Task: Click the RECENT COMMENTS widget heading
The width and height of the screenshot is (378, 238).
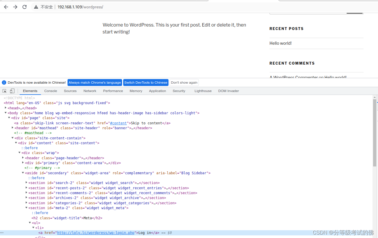Action: [292, 63]
